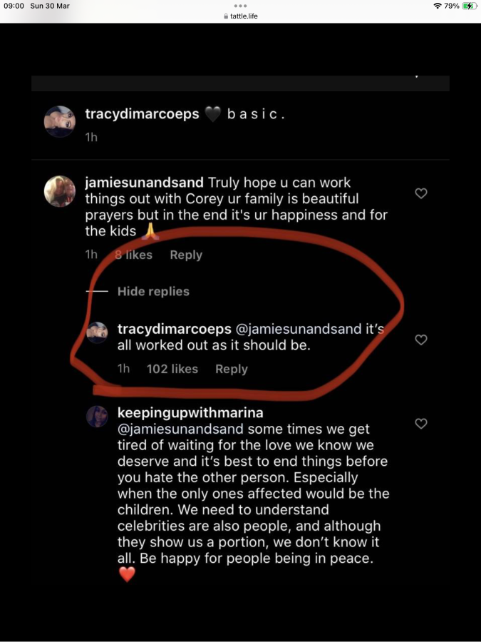The image size is (481, 642).
Task: Open the three-dot menu at top
Action: (x=241, y=6)
